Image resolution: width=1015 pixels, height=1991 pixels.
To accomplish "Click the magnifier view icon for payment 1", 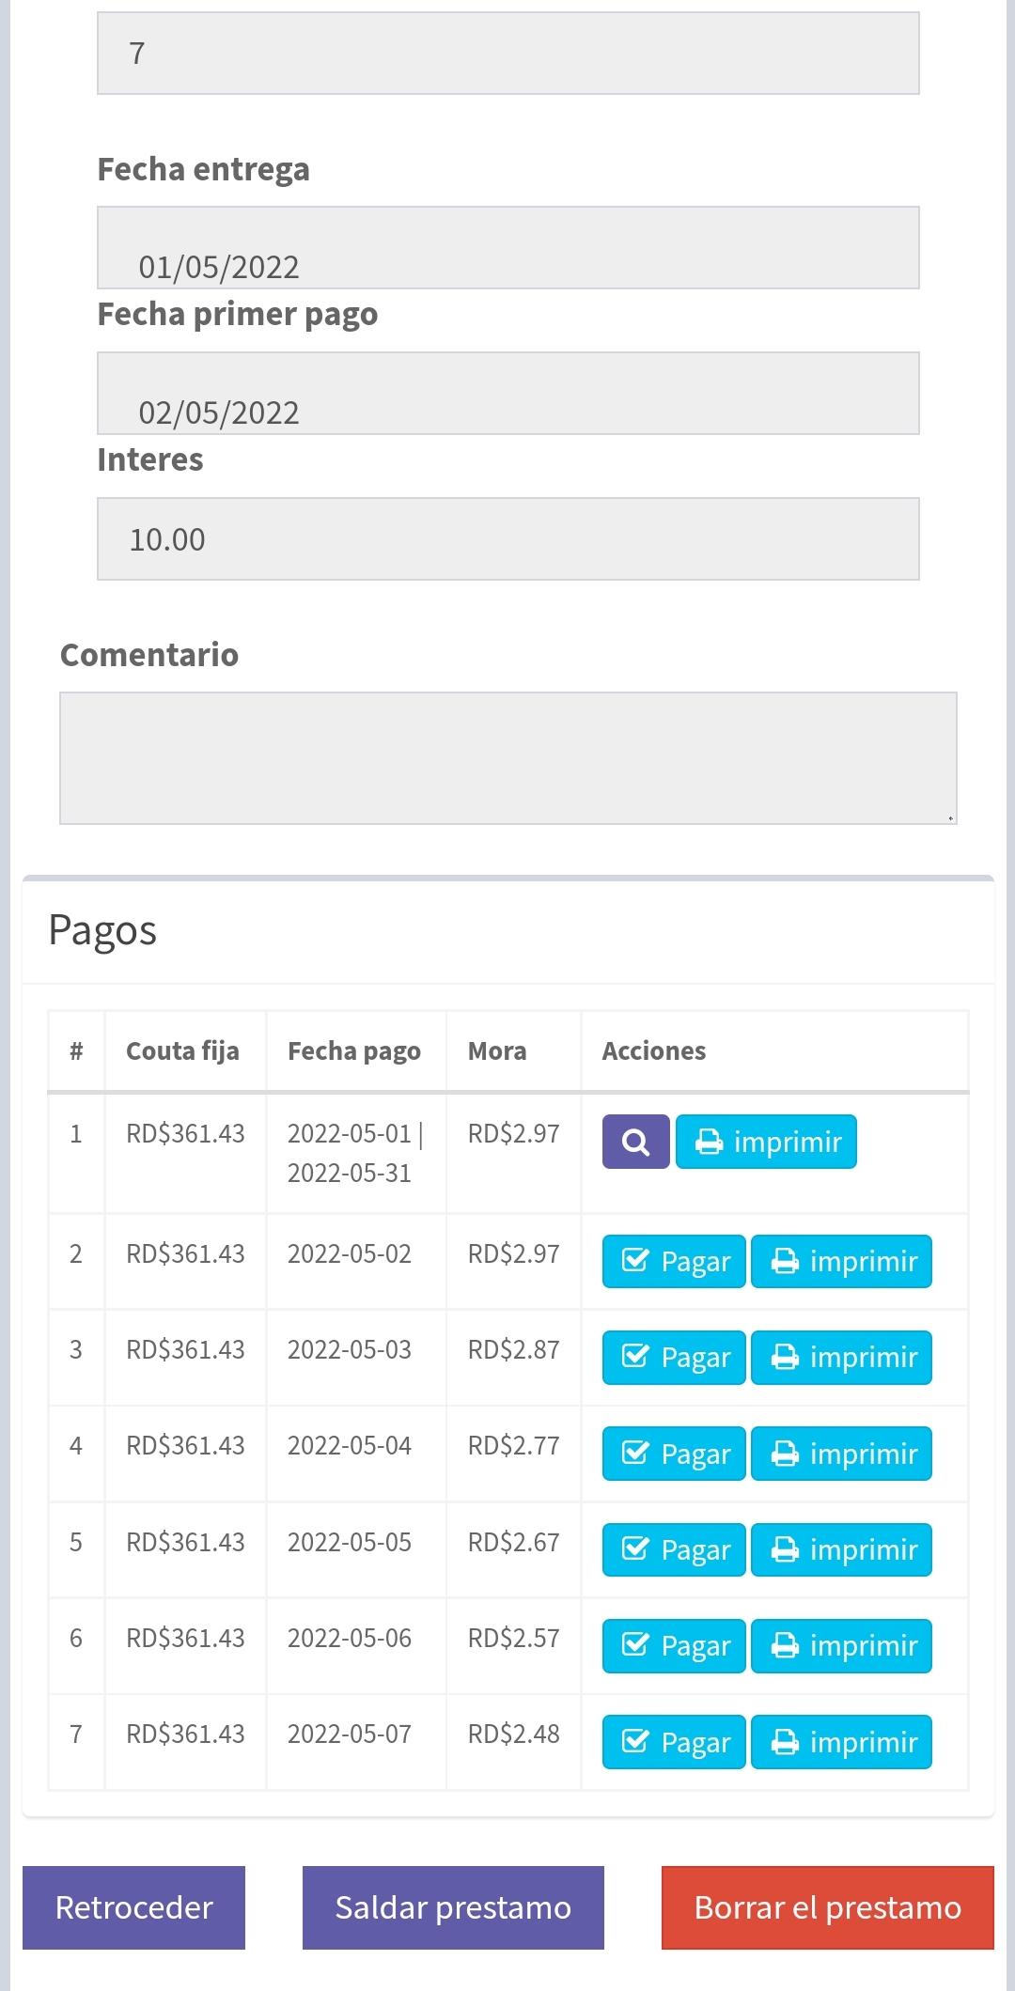I will [x=635, y=1142].
